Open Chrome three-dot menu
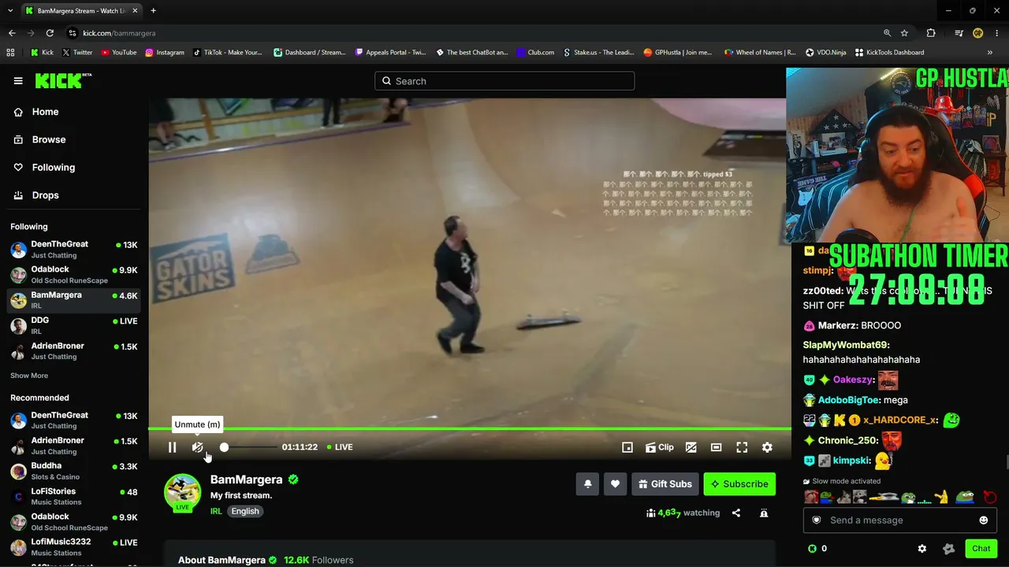This screenshot has width=1009, height=567. [x=996, y=33]
